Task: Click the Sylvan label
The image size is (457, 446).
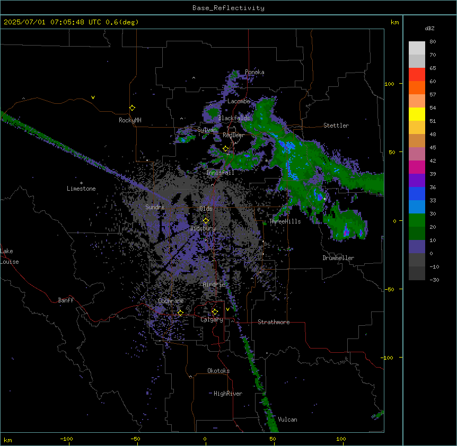Action: pyautogui.click(x=207, y=130)
